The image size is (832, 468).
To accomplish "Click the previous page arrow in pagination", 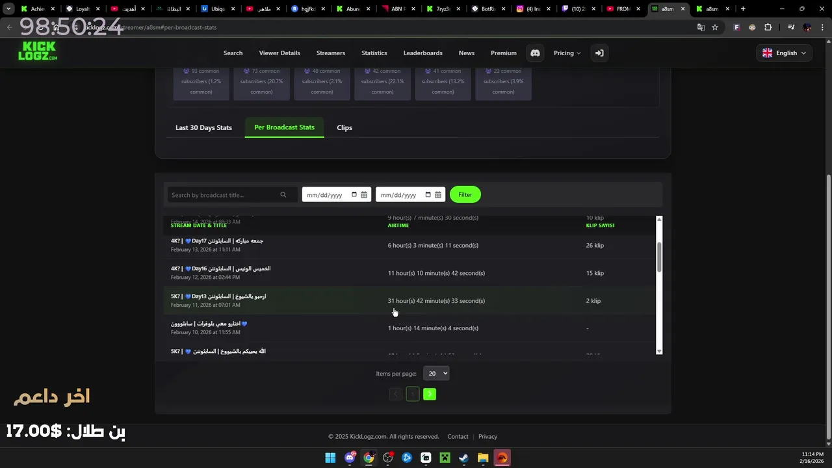I will 395,394.
